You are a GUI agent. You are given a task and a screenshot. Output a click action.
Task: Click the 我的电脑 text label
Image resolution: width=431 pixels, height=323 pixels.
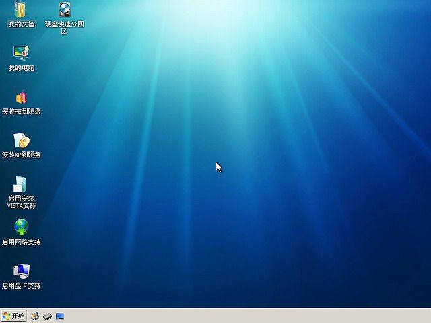[x=21, y=68]
